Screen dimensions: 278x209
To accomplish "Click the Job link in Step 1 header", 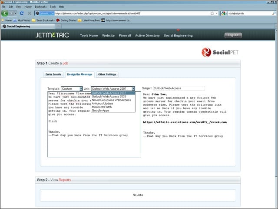I will coord(65,63).
